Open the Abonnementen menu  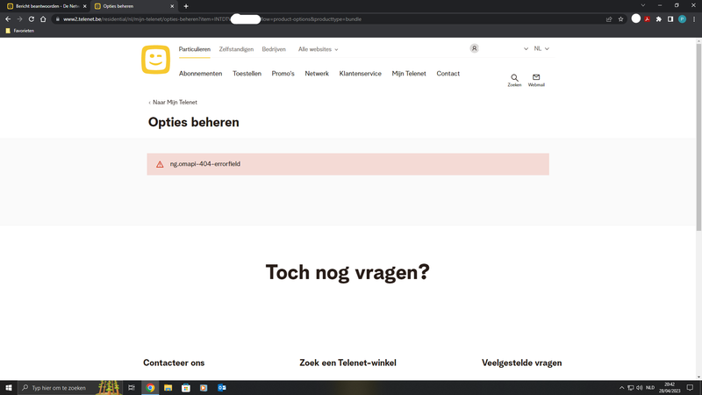(x=200, y=74)
